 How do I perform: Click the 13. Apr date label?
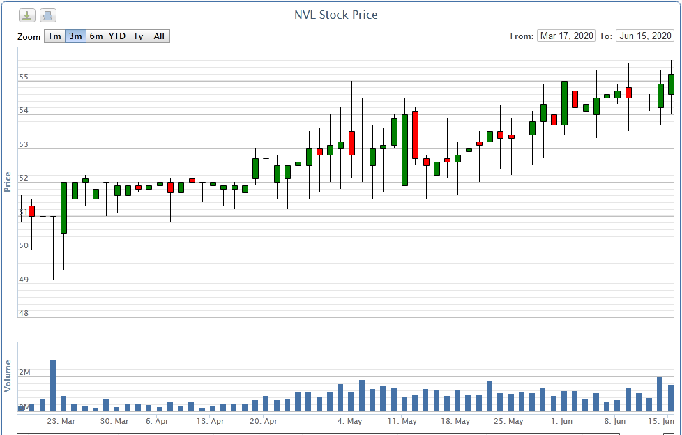[210, 421]
